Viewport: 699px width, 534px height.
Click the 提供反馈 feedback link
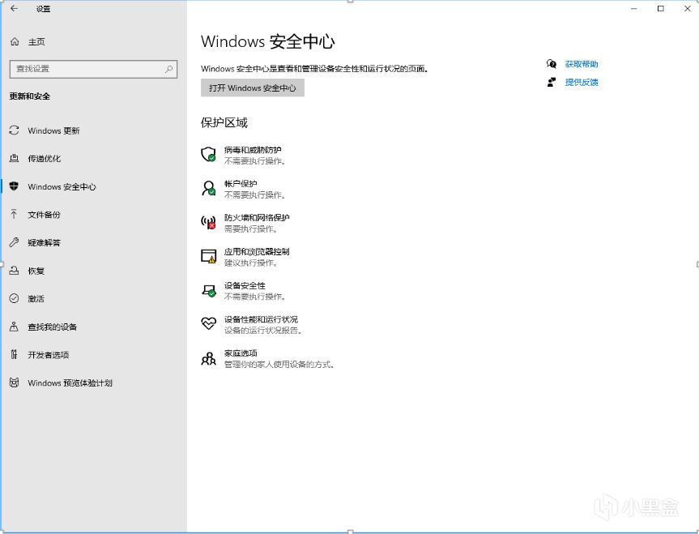[x=582, y=82]
